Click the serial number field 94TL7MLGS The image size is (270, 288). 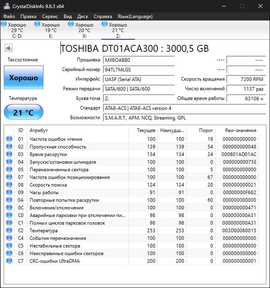tap(139, 70)
